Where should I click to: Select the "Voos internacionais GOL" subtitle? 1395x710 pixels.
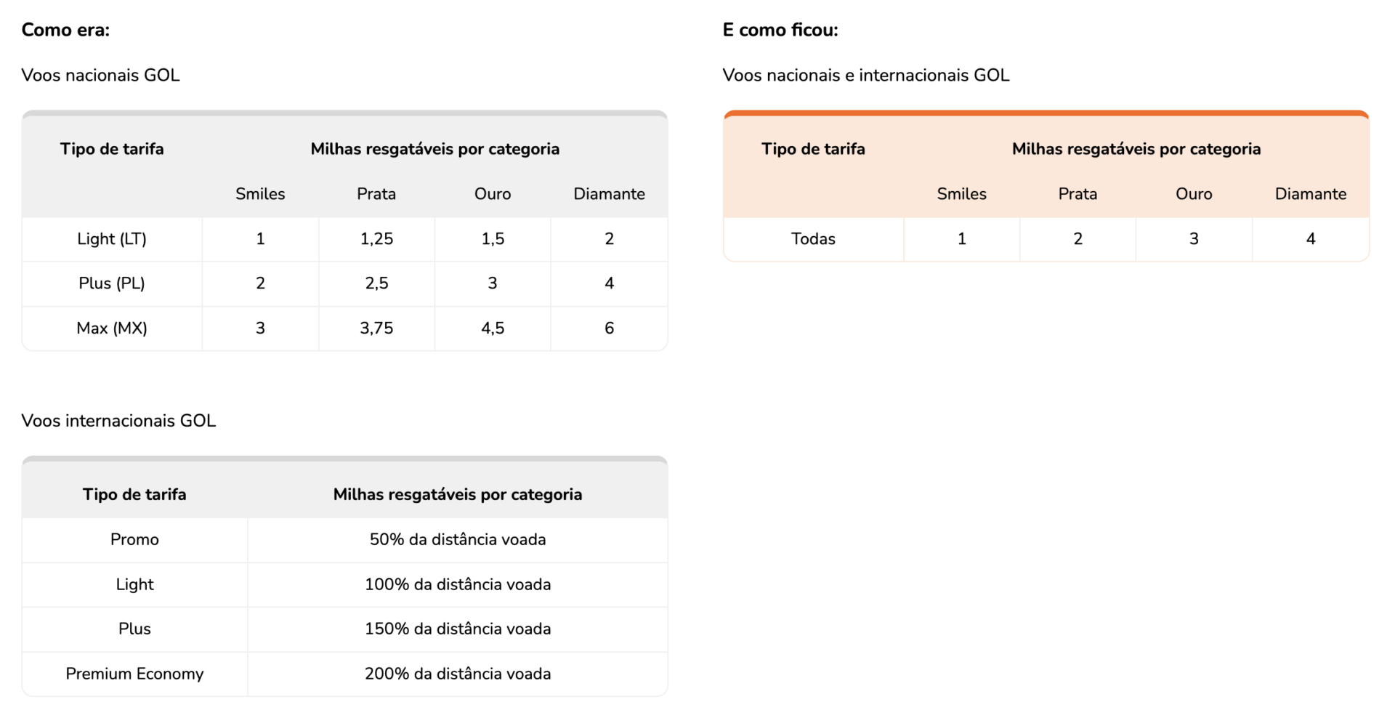(118, 421)
